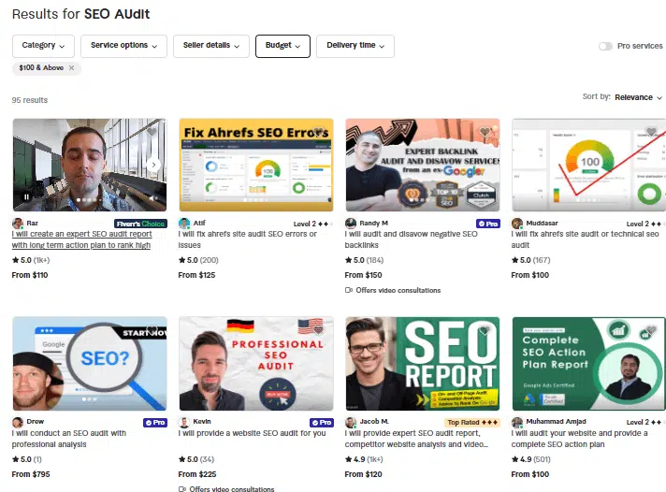Open Muhammad Amjad's seller avatar

[517, 422]
